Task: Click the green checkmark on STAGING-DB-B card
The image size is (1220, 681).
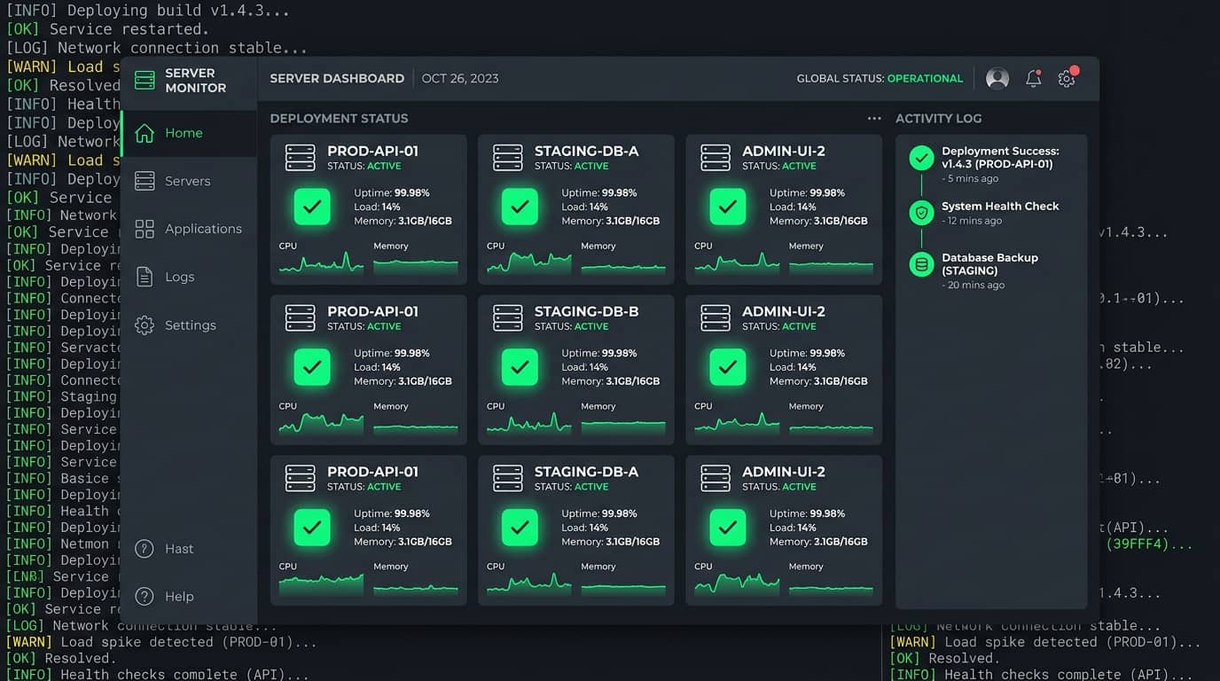Action: [x=520, y=366]
